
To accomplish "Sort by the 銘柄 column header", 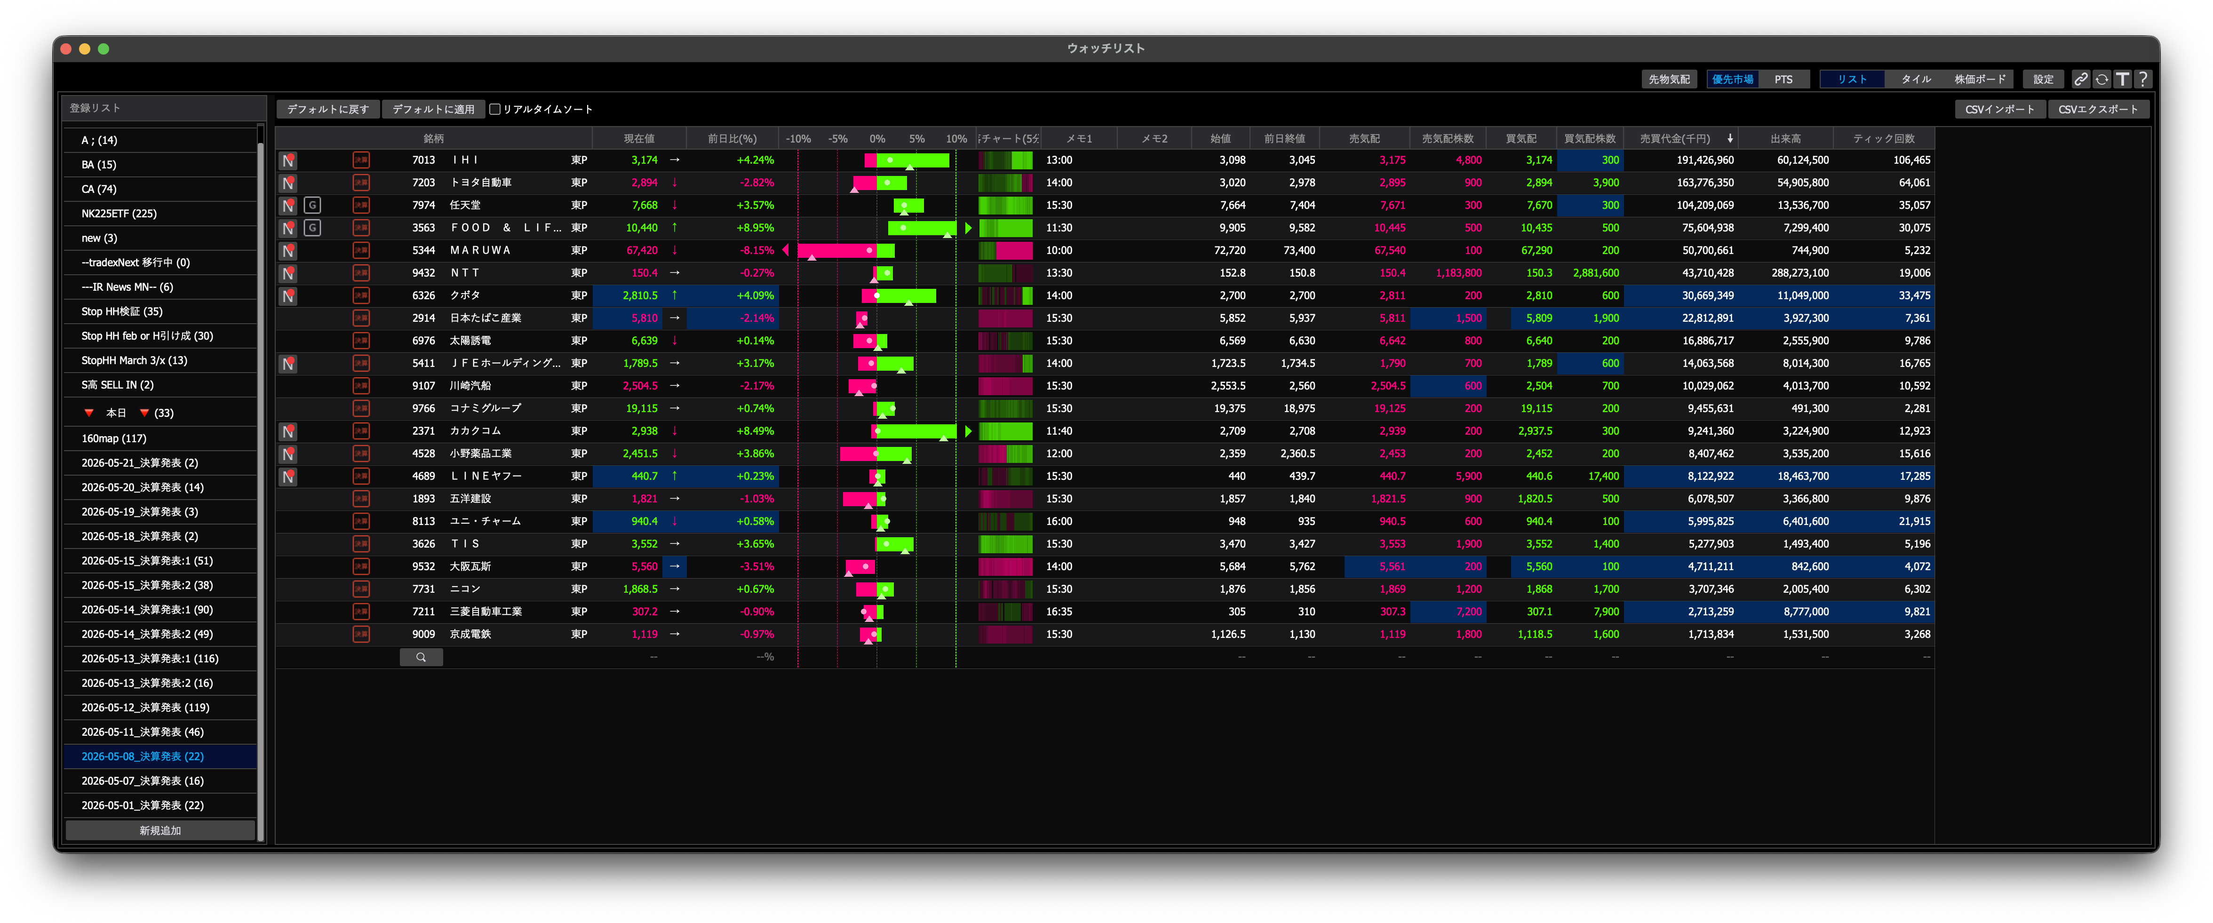I will click(x=434, y=138).
